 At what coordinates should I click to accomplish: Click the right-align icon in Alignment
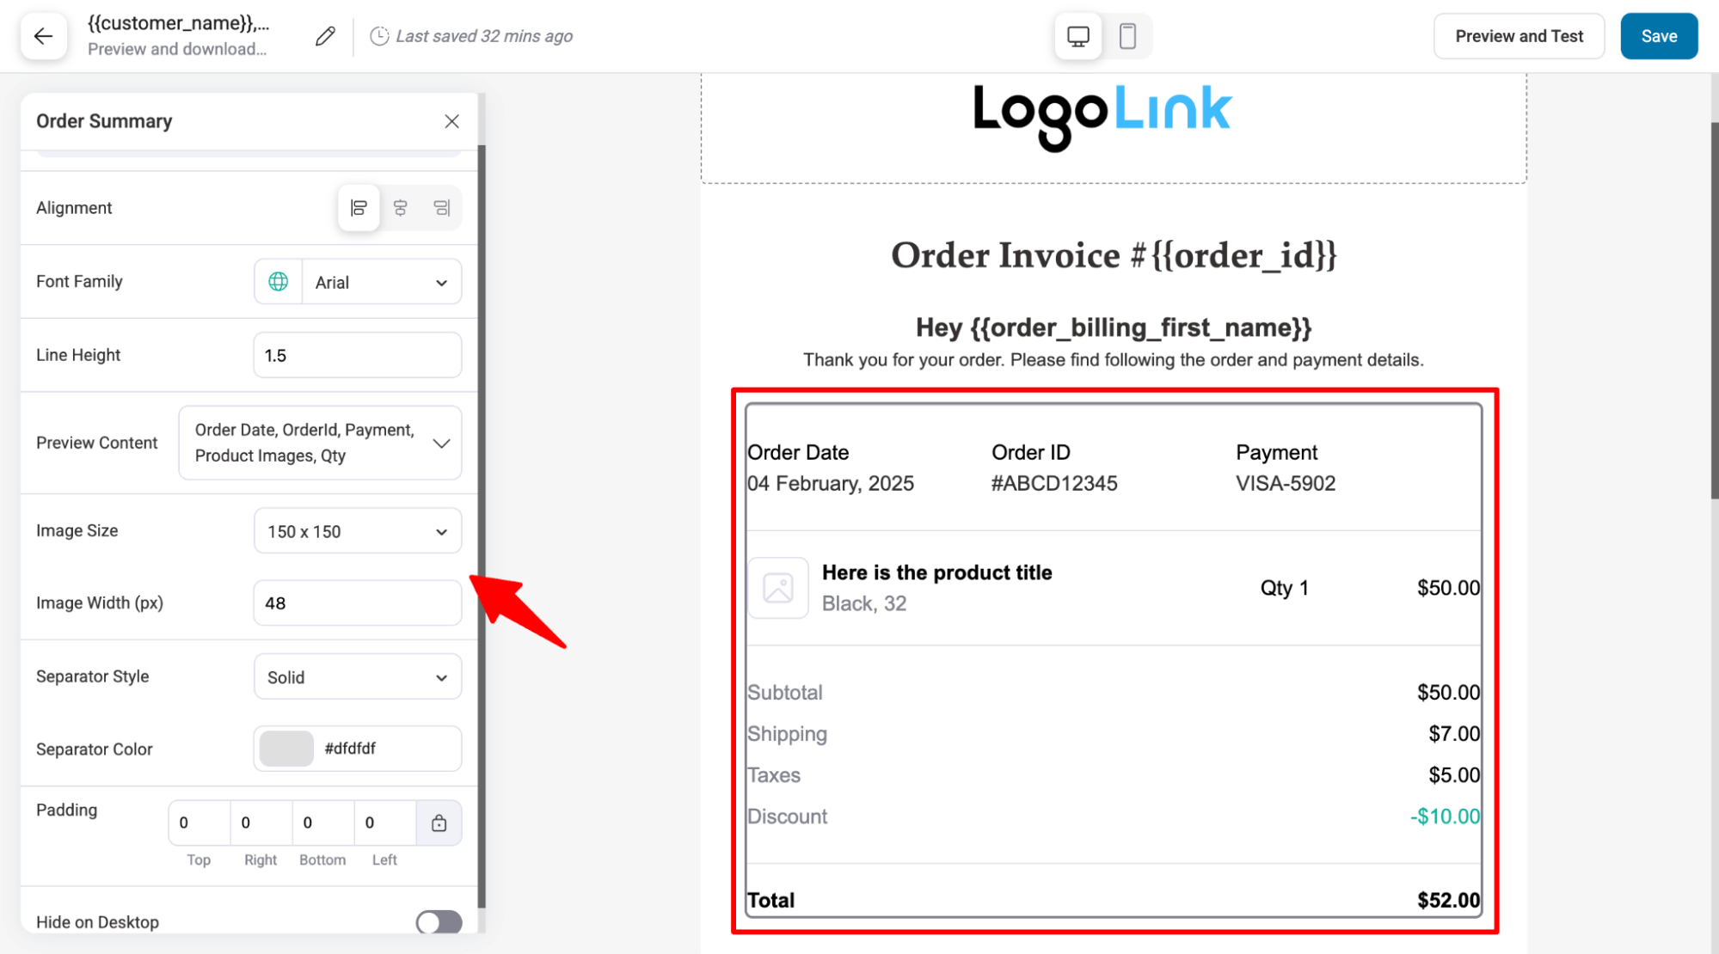[442, 208]
